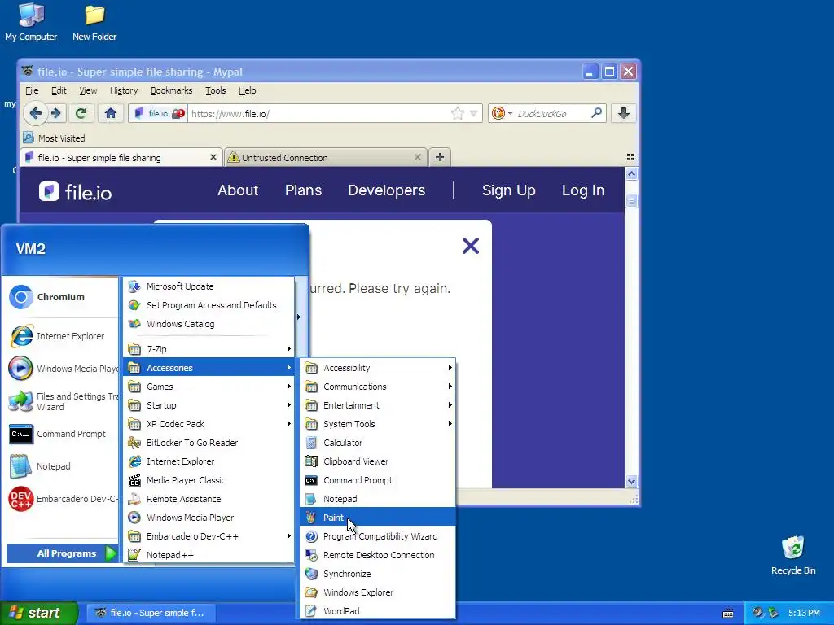The height and width of the screenshot is (625, 834).
Task: Launch Remote Desktop Connection
Action: point(377,554)
